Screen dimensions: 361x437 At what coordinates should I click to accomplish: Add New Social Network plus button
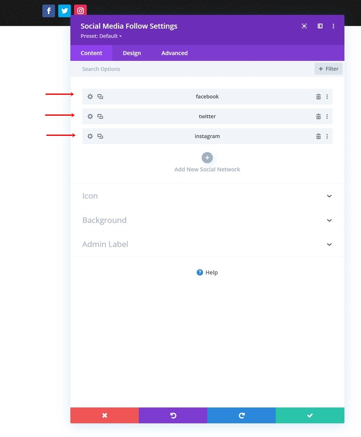click(x=207, y=158)
